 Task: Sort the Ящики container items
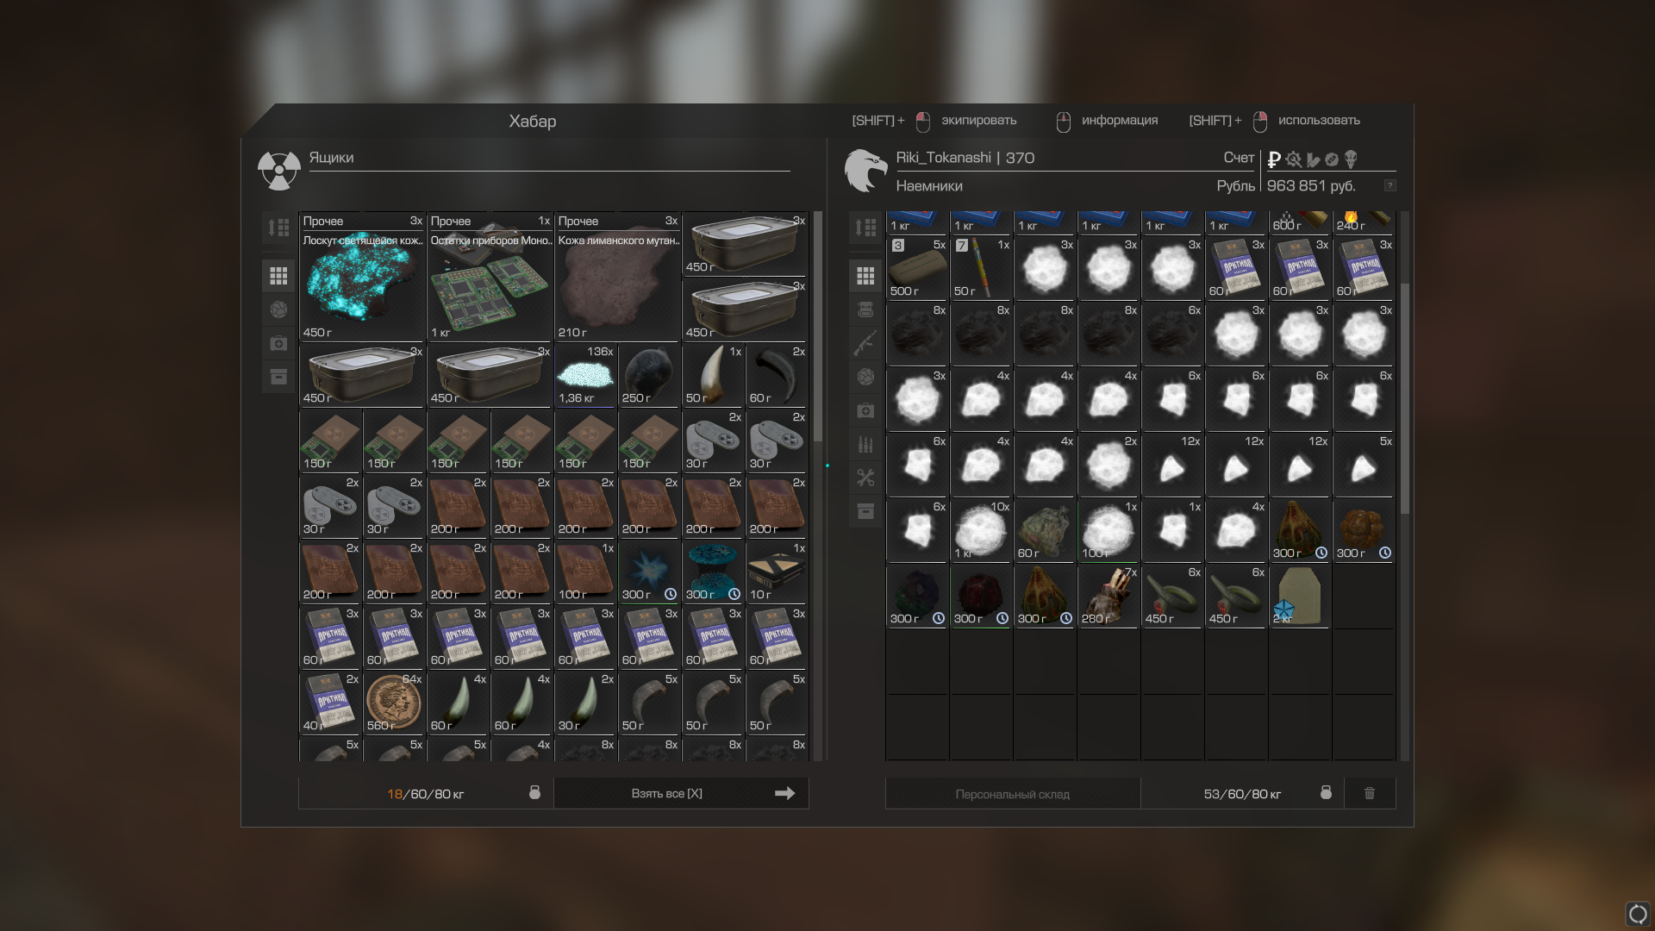pyautogui.click(x=278, y=228)
